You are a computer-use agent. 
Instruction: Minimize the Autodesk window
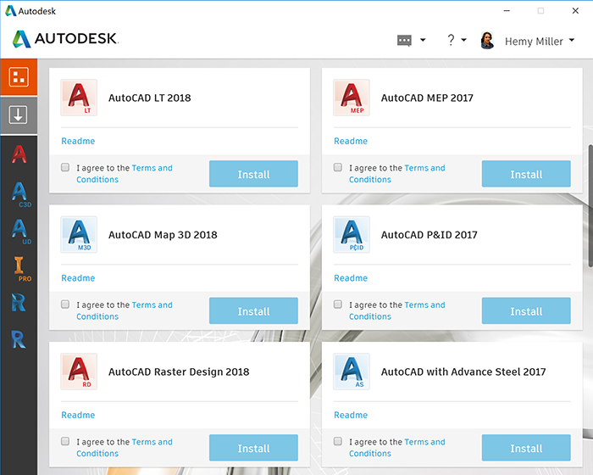tap(507, 11)
